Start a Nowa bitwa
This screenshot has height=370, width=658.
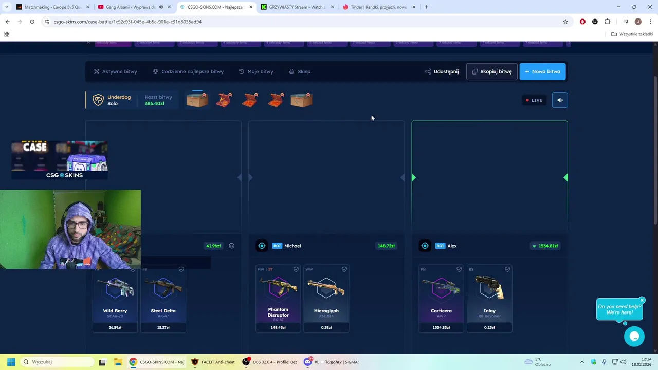(542, 71)
